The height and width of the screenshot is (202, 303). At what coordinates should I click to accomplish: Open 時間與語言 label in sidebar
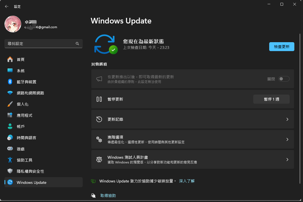pos(27,138)
